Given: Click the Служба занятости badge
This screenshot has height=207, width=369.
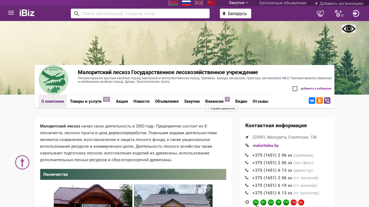Looking at the screenshot, I should (x=222, y=108).
